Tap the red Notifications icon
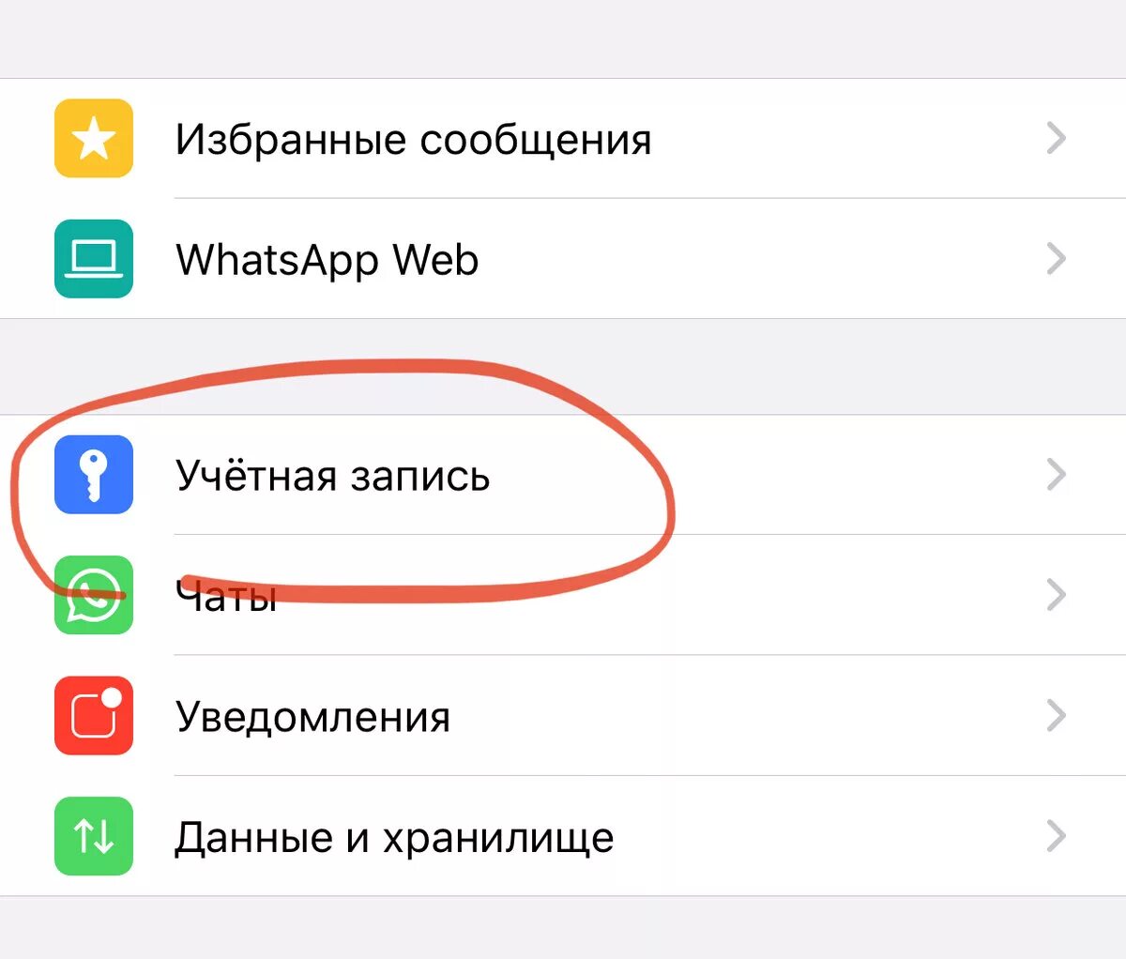 pos(94,716)
